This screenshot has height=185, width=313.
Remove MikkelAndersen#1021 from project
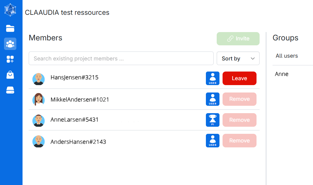pos(239,99)
